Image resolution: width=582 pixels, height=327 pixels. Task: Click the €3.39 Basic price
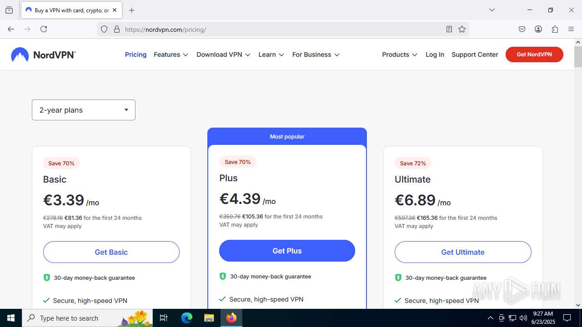(x=64, y=200)
